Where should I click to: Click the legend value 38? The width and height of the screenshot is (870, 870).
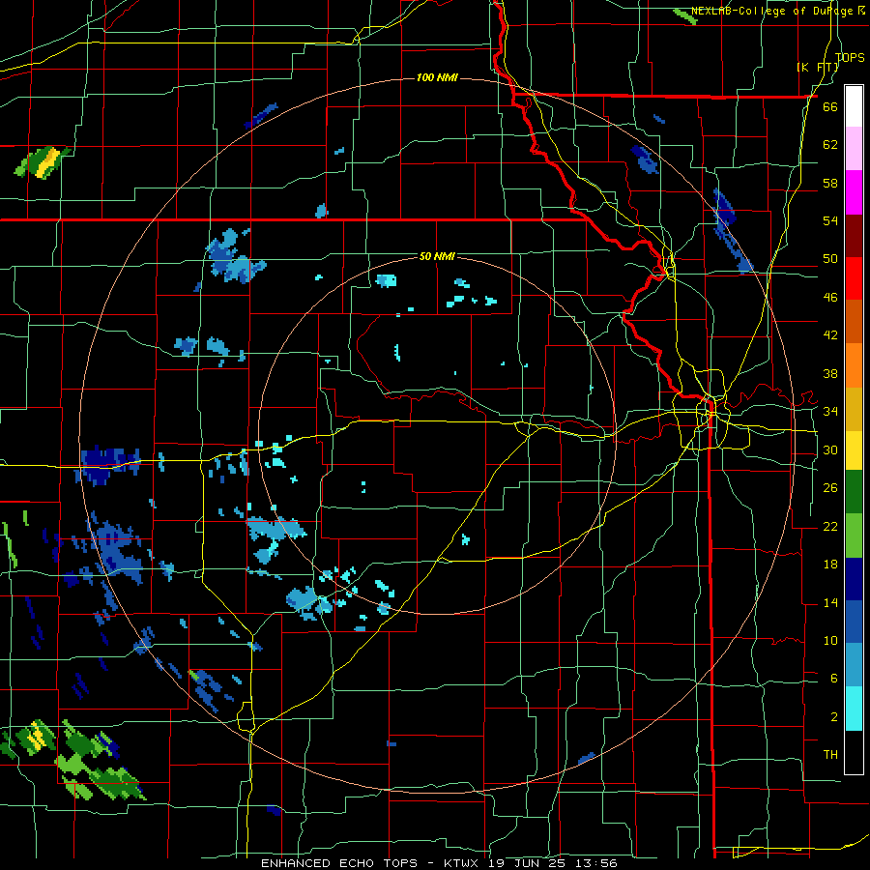point(830,373)
